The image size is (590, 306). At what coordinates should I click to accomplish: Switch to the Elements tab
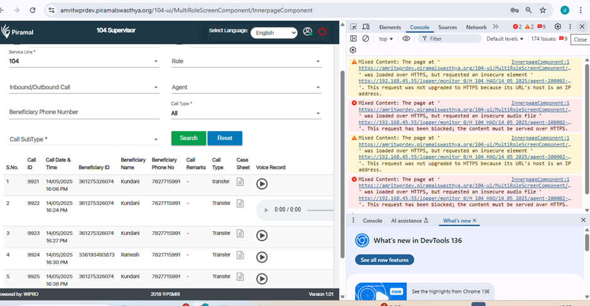390,27
